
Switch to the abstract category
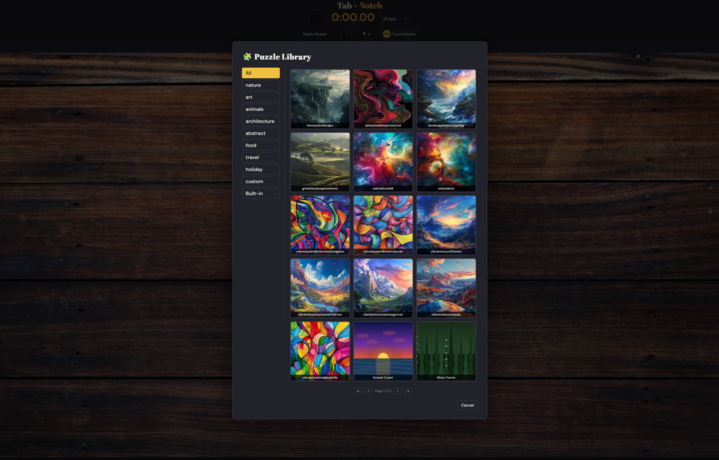coord(261,133)
